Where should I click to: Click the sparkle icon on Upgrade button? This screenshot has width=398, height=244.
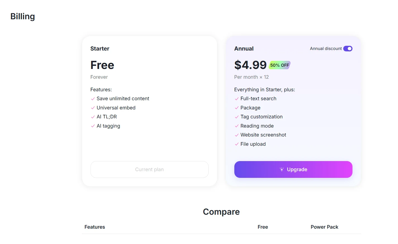(282, 169)
